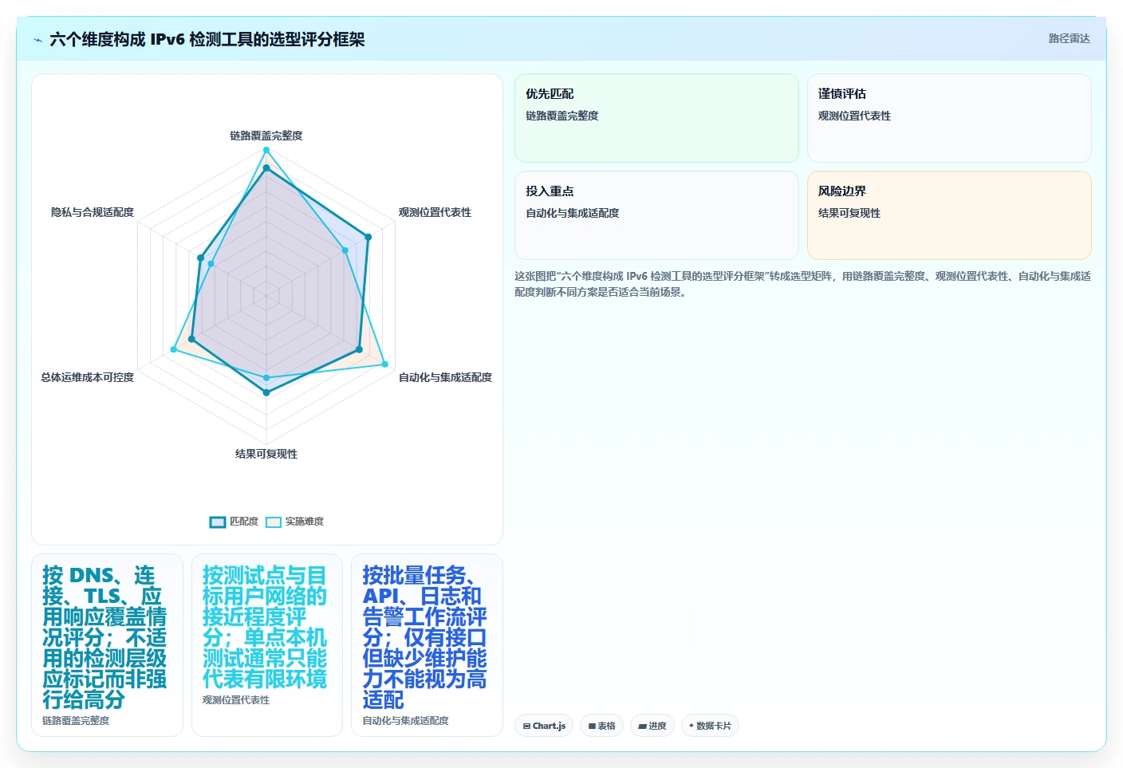Click the radar axis label 自动化与集成适配度

(445, 377)
